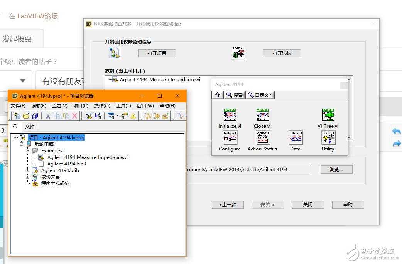Open the 项目(P) menu
The height and width of the screenshot is (264, 402).
click(x=81, y=106)
